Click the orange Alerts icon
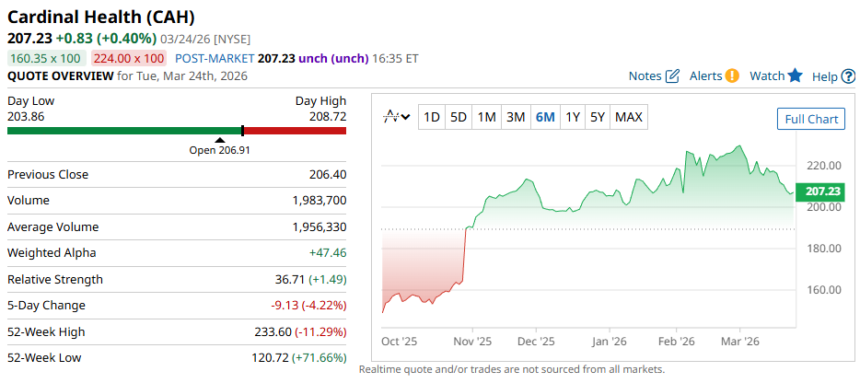 point(732,75)
